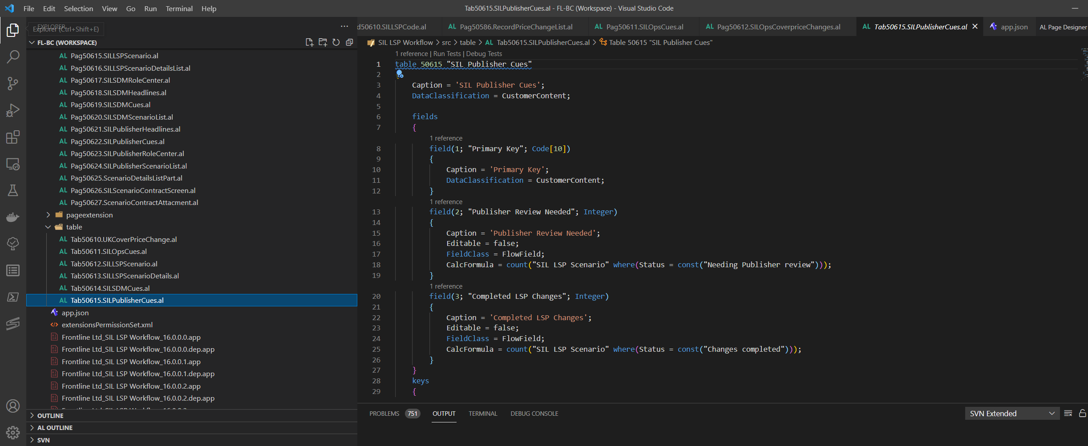The image size is (1088, 446).
Task: Open the VS Code application icon menu
Action: pyautogui.click(x=9, y=8)
